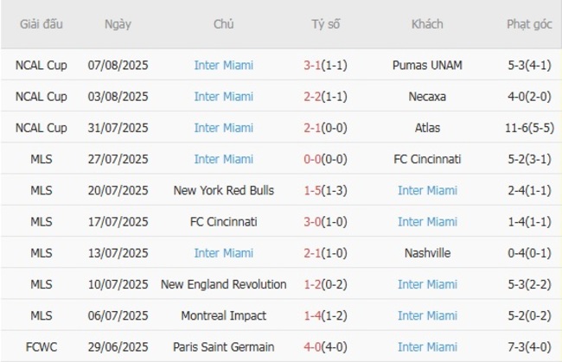Click the Ngày column header
The image size is (562, 362).
click(118, 24)
